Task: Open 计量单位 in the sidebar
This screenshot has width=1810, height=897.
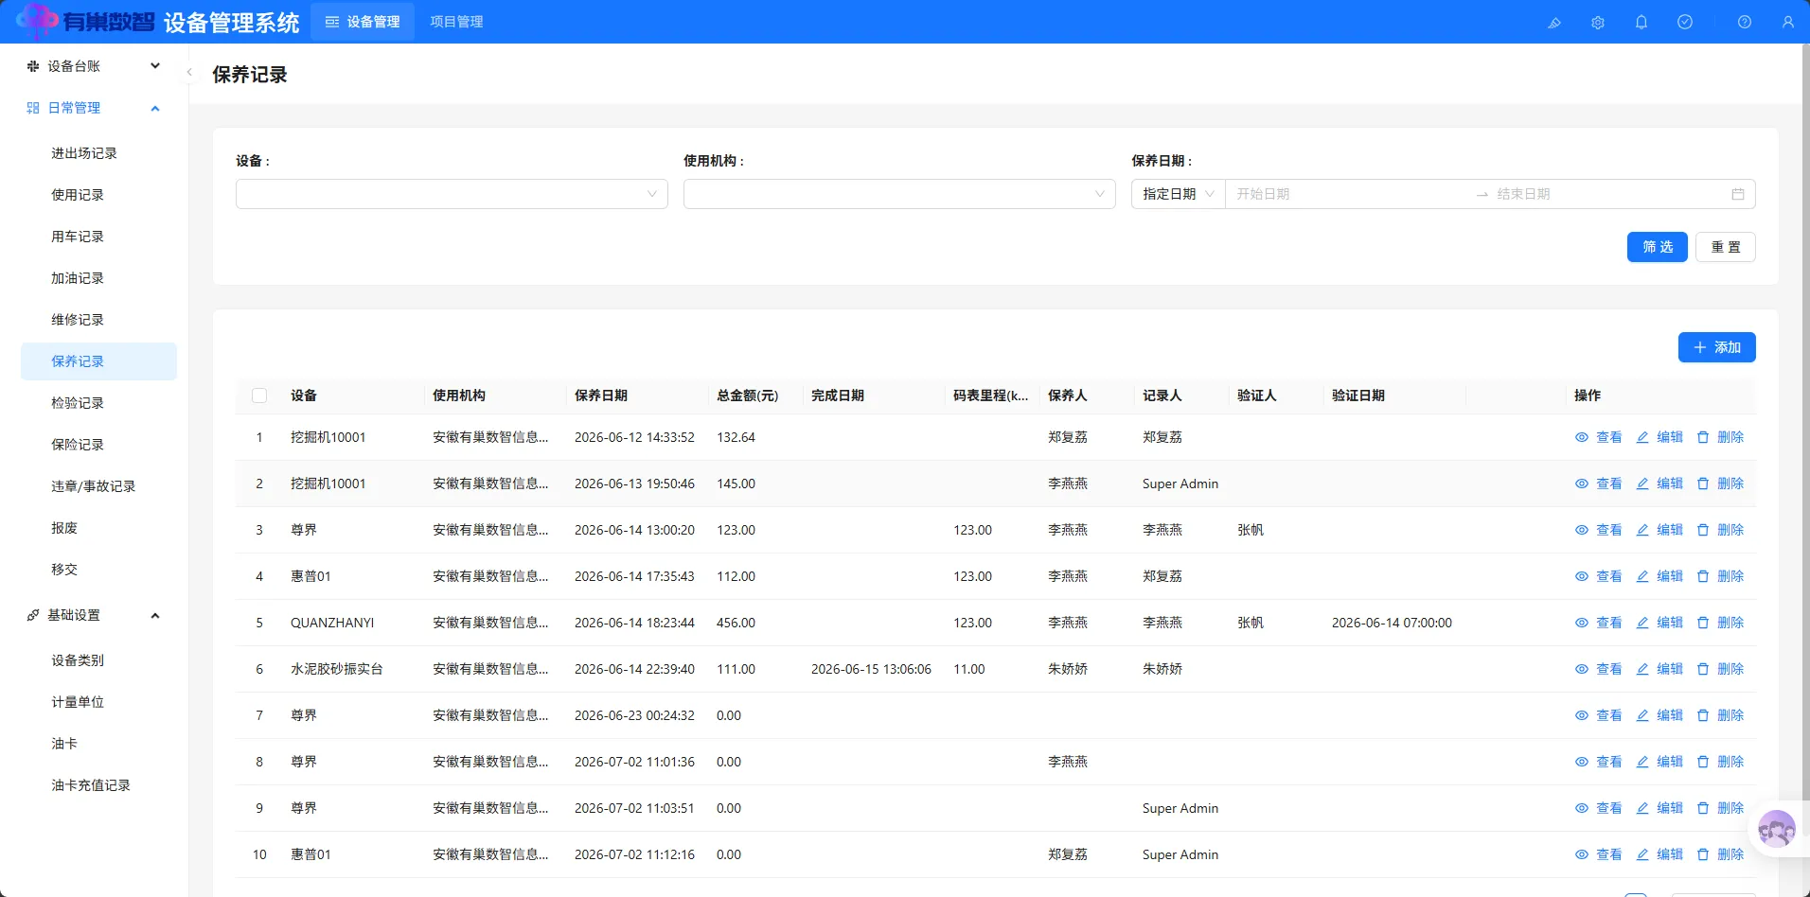Action: coord(98,702)
